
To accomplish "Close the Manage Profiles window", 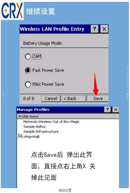I will pos(115,109).
